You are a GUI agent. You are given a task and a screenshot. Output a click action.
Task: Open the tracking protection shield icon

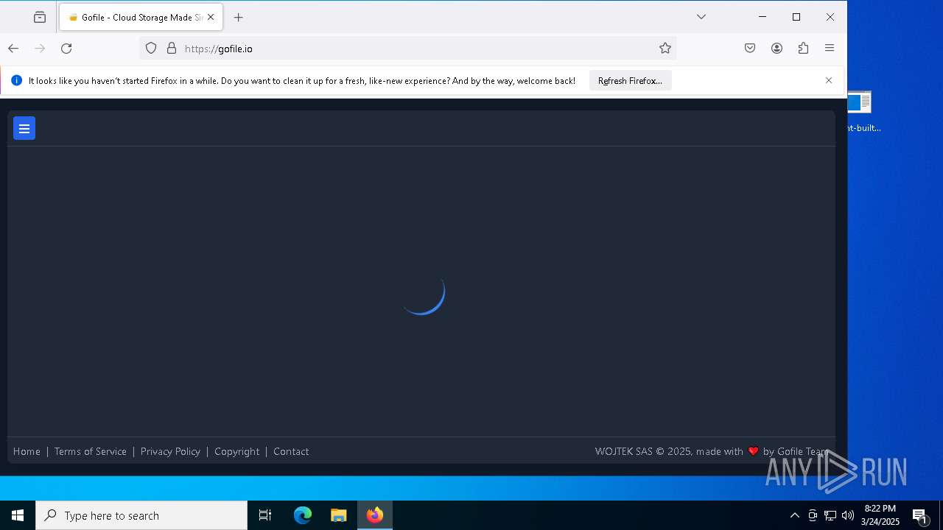[151, 49]
